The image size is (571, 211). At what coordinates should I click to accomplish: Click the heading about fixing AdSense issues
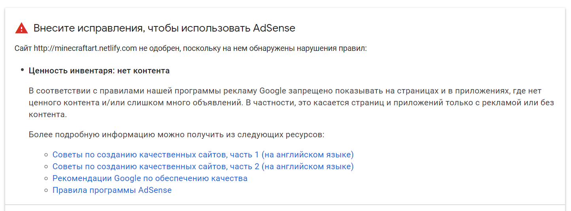pos(164,28)
